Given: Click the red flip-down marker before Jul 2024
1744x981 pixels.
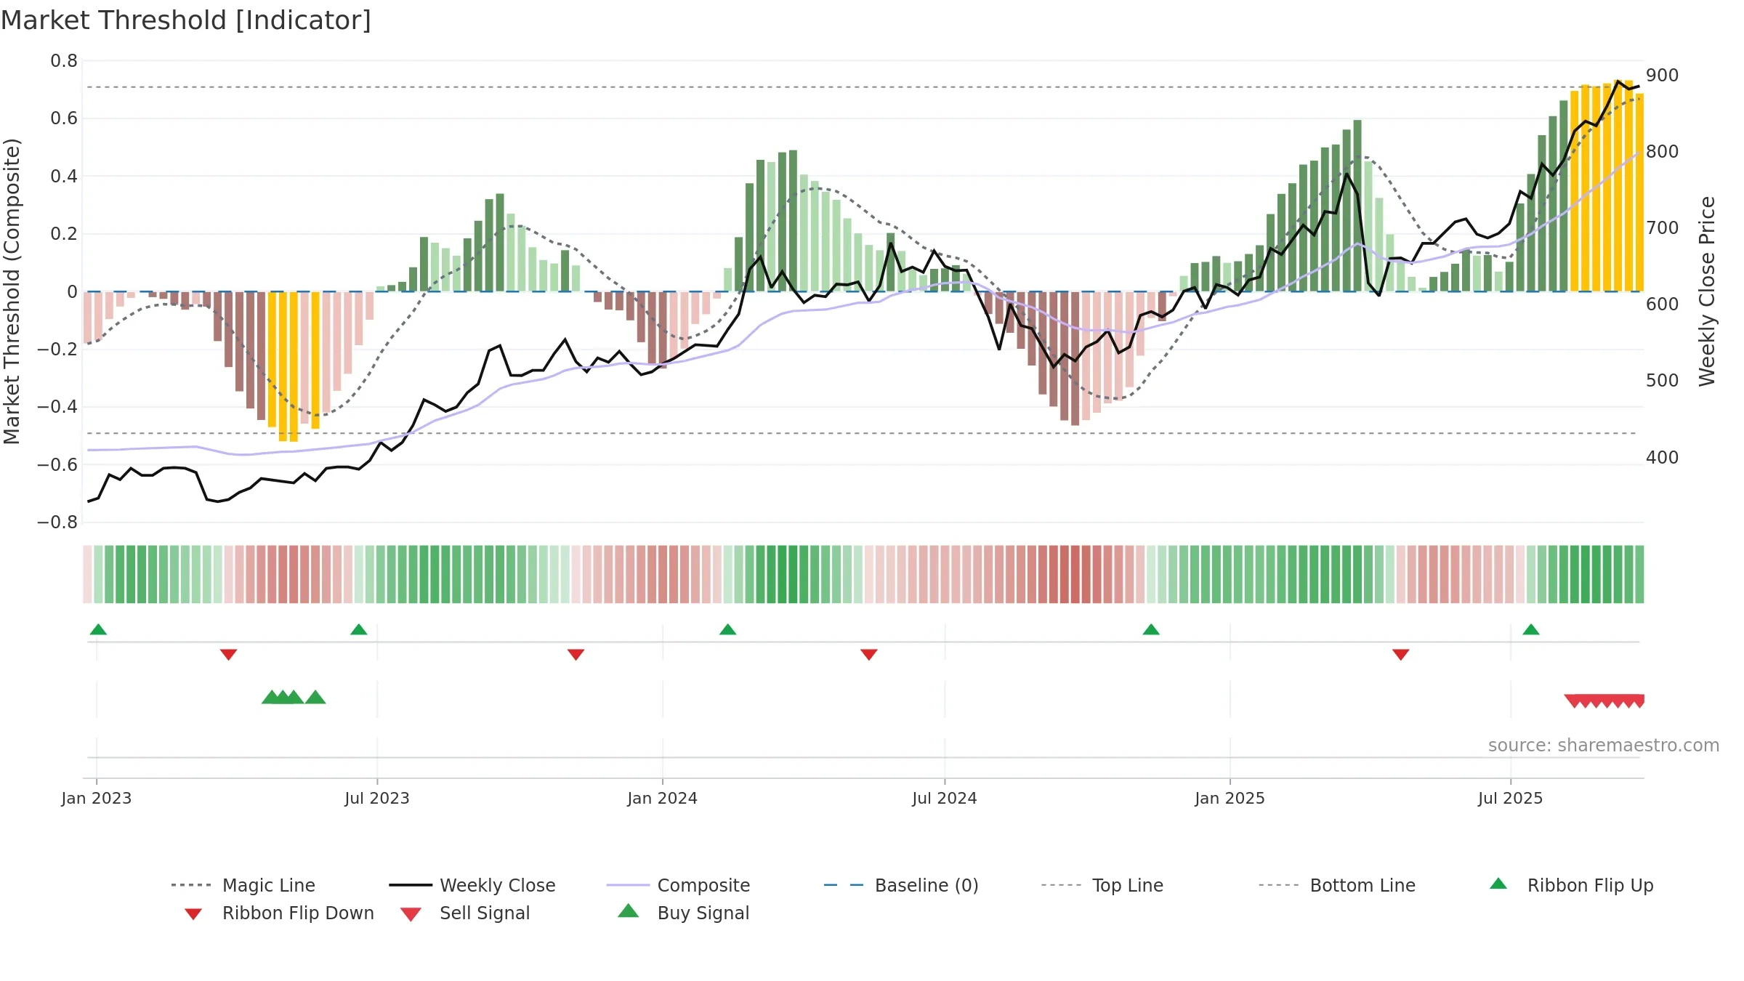Looking at the screenshot, I should pos(869,655).
